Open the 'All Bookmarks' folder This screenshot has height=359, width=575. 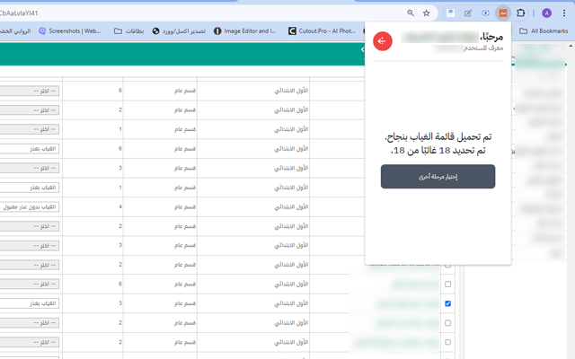pos(544,31)
